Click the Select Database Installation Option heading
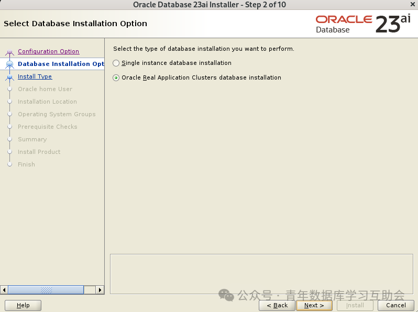This screenshot has height=312, width=418. (x=75, y=24)
